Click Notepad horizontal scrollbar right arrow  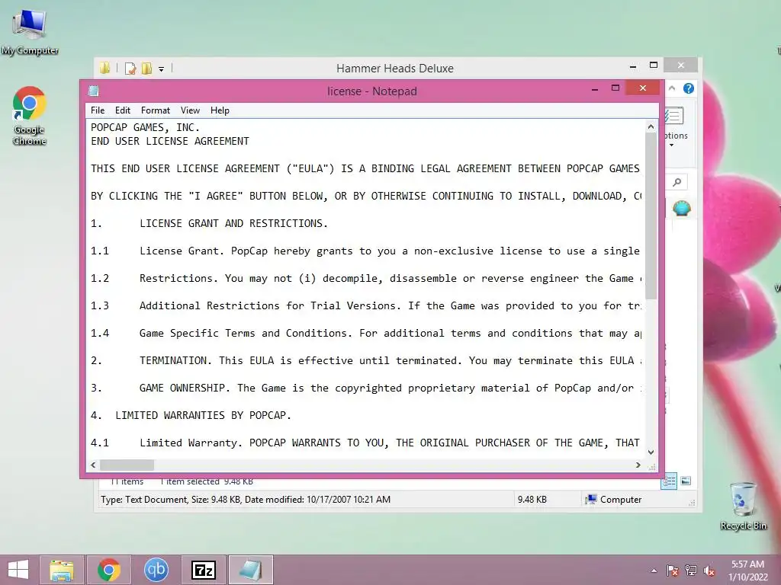click(x=638, y=465)
